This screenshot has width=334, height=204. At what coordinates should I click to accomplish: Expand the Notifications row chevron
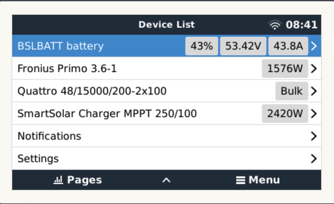(x=314, y=136)
